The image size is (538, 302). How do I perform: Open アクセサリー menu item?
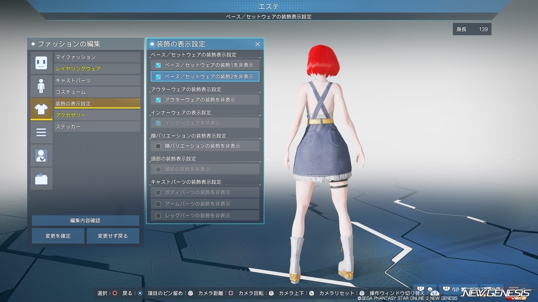97,115
